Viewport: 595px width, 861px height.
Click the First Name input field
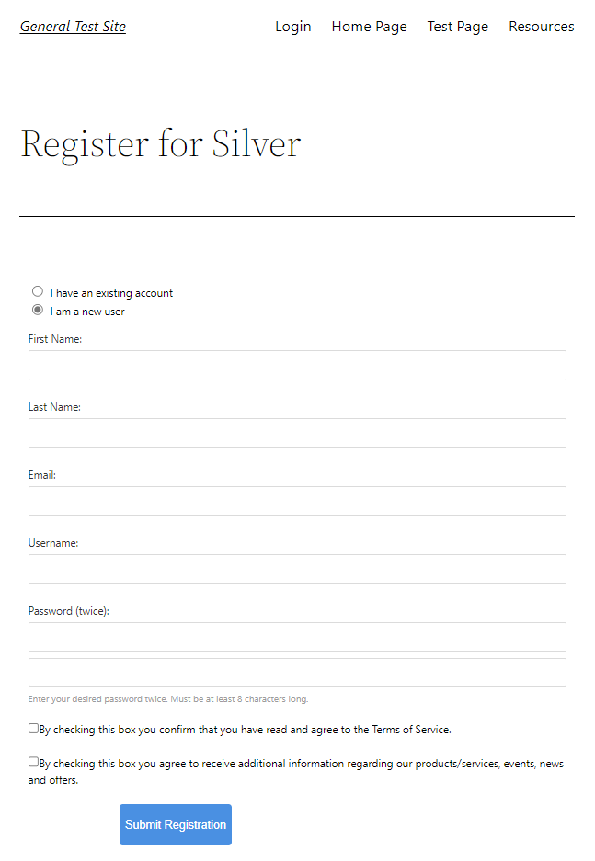tap(297, 365)
